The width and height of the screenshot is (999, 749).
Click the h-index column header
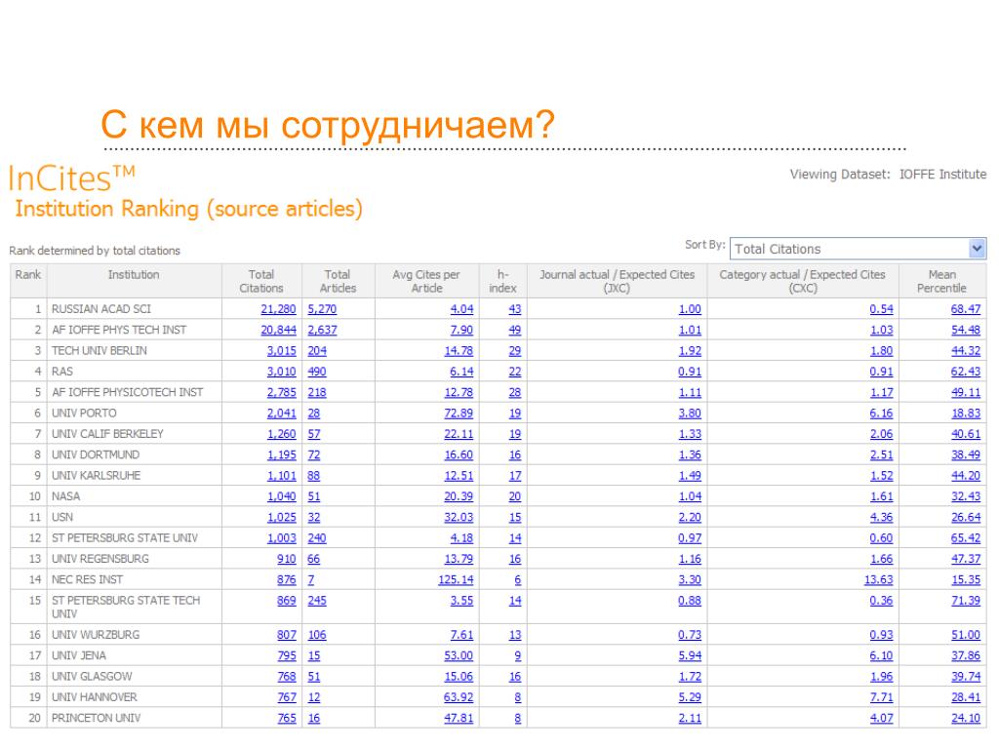[502, 281]
